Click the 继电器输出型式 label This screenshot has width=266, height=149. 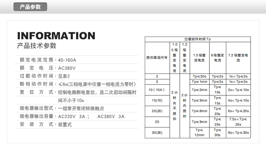click(36, 108)
